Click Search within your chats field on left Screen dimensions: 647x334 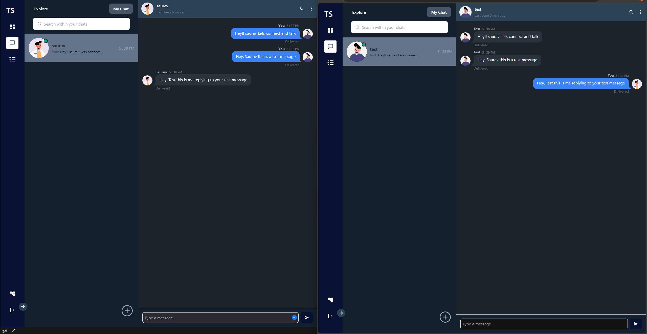(x=81, y=24)
